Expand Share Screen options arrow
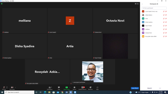 click(70, 87)
